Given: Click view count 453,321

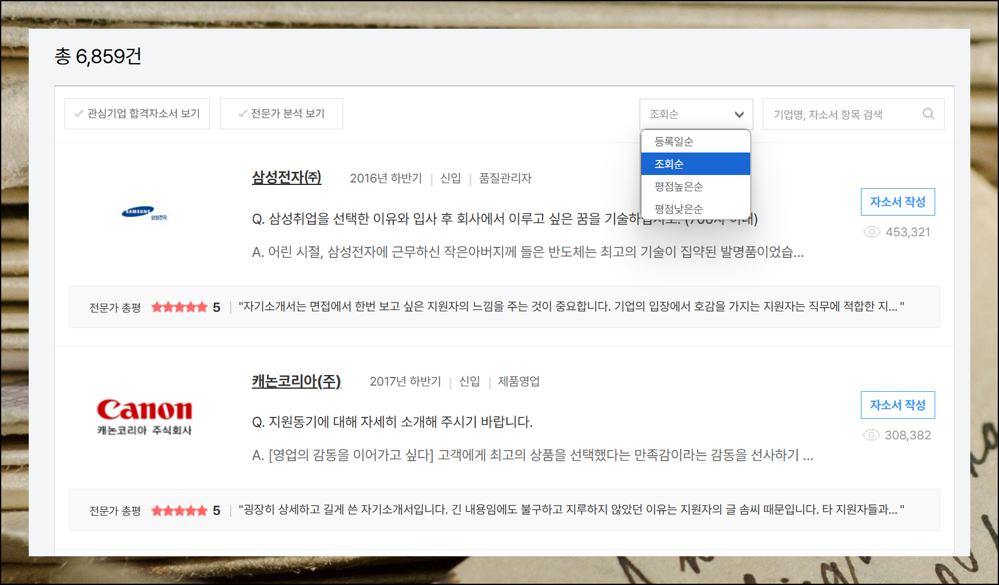Looking at the screenshot, I should 908,232.
